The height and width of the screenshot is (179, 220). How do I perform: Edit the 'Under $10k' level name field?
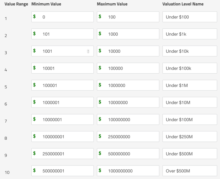pyautogui.click(x=190, y=51)
